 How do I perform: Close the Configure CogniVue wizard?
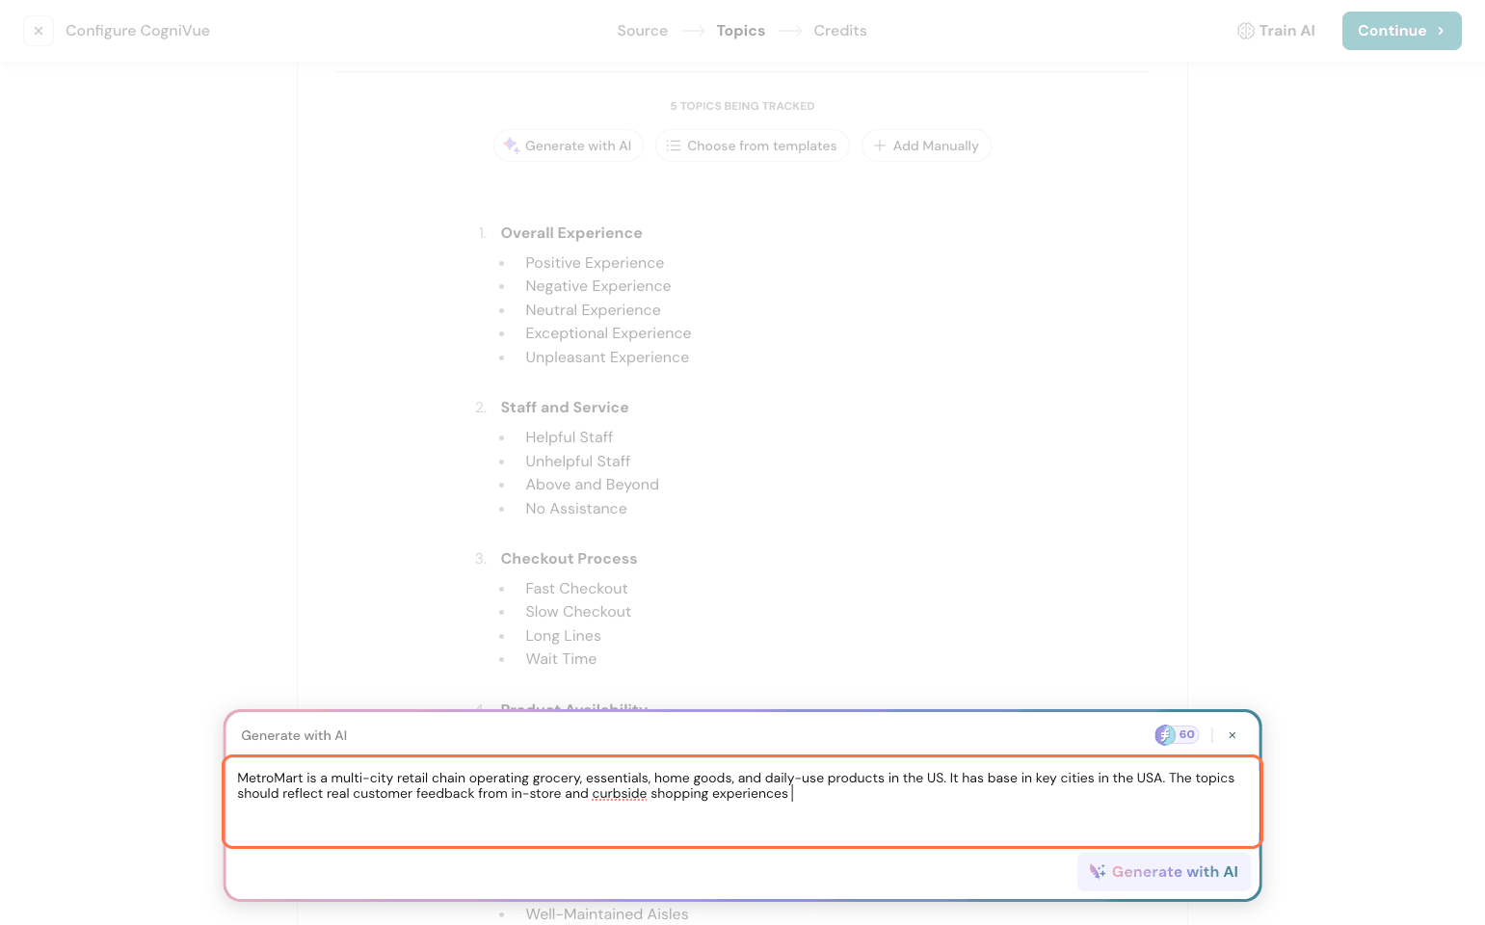(39, 31)
